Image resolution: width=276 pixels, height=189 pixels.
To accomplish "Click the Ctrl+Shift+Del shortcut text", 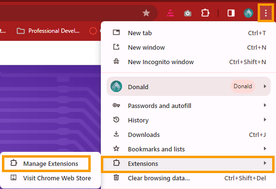I will tap(245, 178).
